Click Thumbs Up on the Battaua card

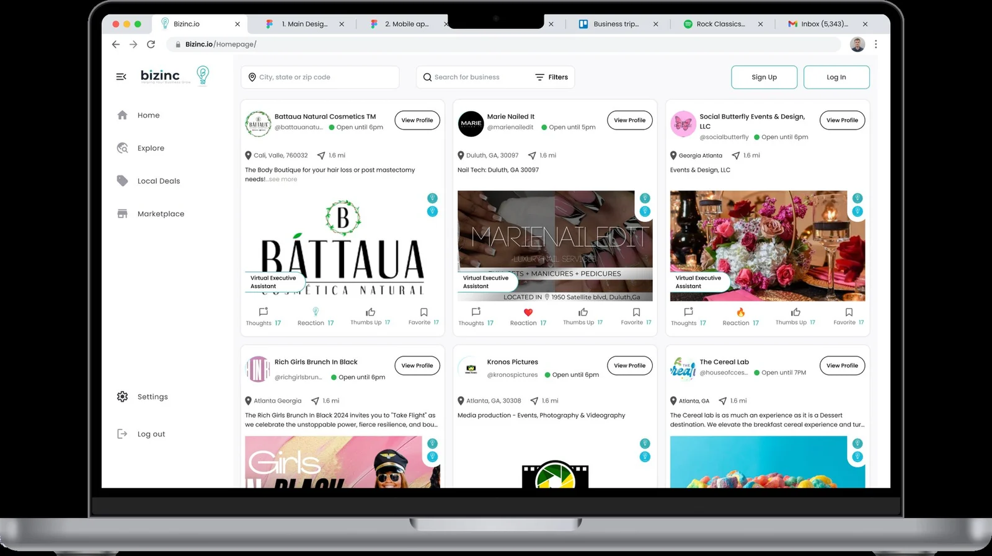tap(370, 312)
